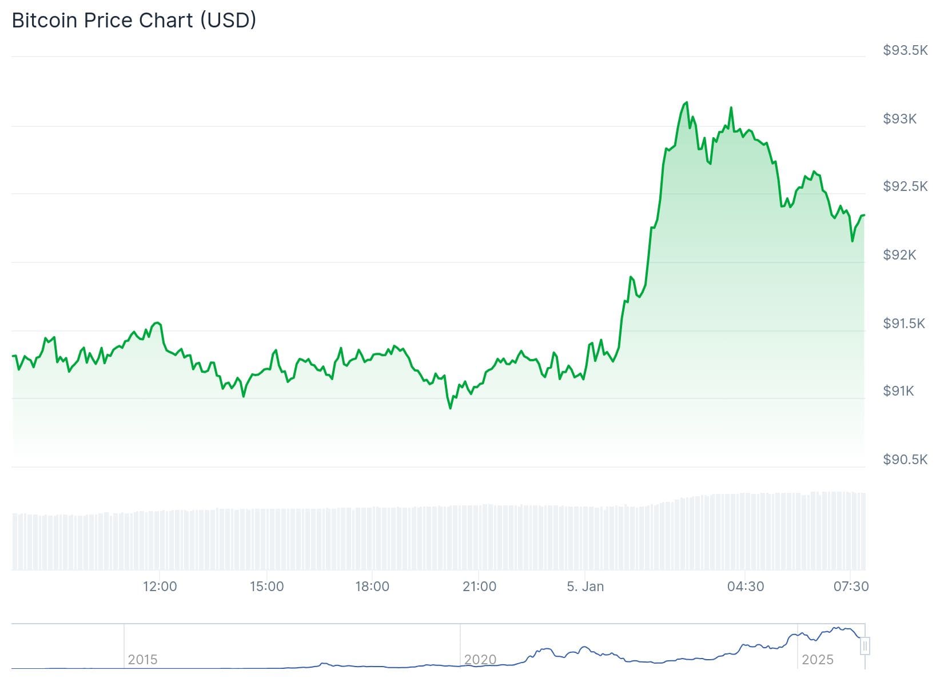Click the '5. Jan' date axis label
940x686 pixels.
pos(585,587)
